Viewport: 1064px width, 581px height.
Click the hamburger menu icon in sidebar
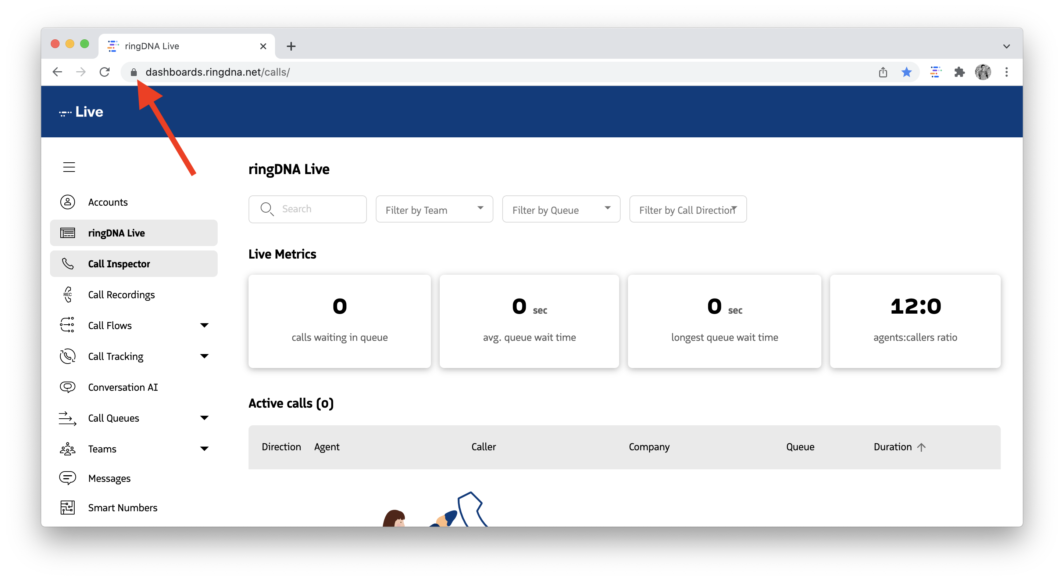(69, 167)
